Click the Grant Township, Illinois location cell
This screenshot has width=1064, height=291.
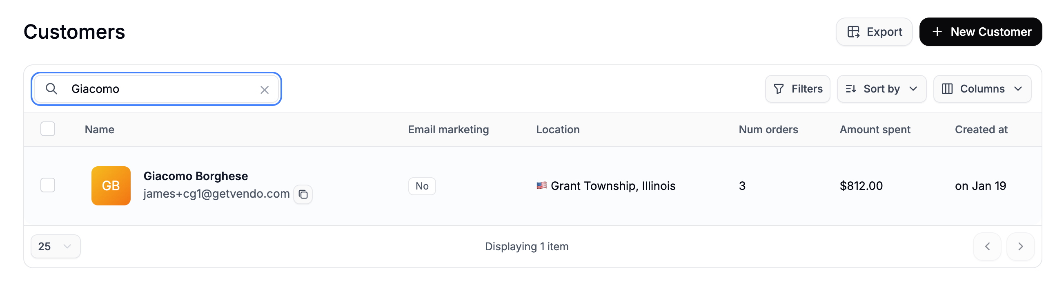(x=605, y=186)
